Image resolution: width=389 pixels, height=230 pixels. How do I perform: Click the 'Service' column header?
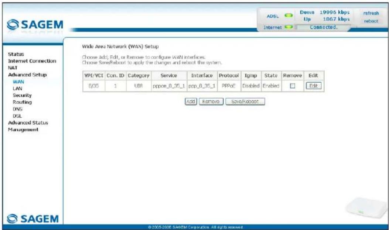[x=169, y=76]
